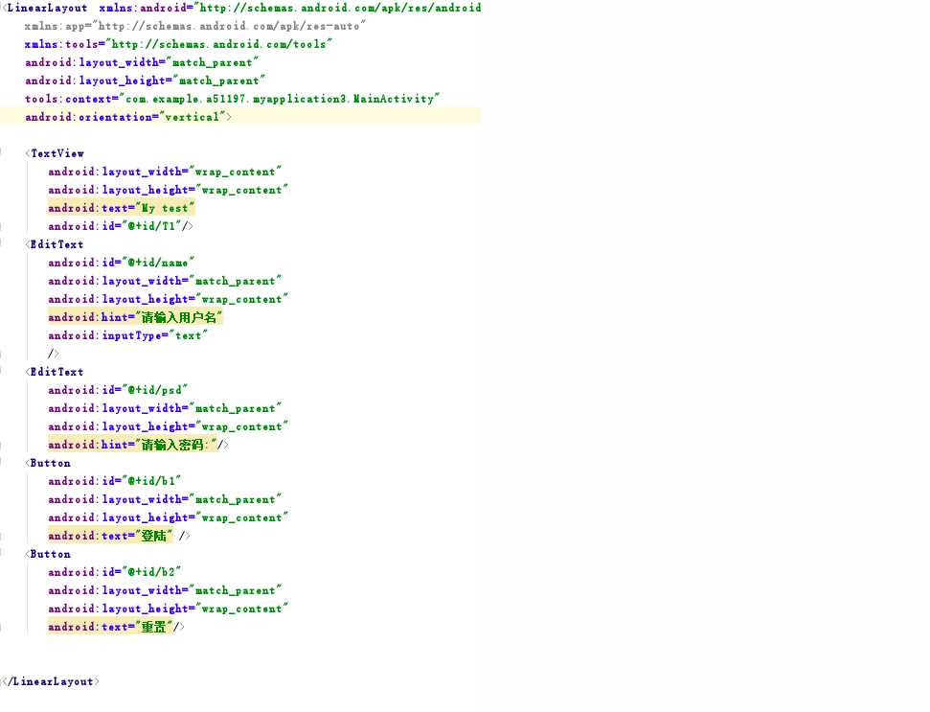Click the android:id="@+id/psd" line
The width and height of the screenshot is (930, 712).
tap(118, 390)
